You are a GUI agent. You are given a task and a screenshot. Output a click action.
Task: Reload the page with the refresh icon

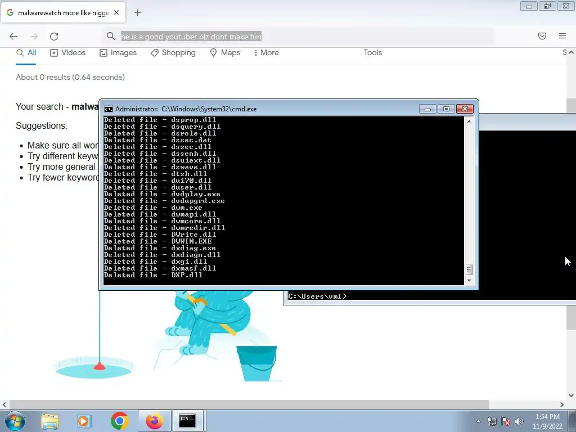[x=54, y=37]
